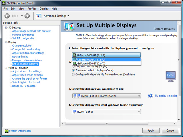Click the horizontal scrollbar left arrow
The image size is (183, 137).
click(x=63, y=124)
